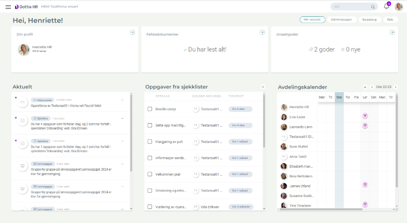Check the 'Bestille utstyr' task checkbox
This screenshot has height=223, width=407.
150,109
